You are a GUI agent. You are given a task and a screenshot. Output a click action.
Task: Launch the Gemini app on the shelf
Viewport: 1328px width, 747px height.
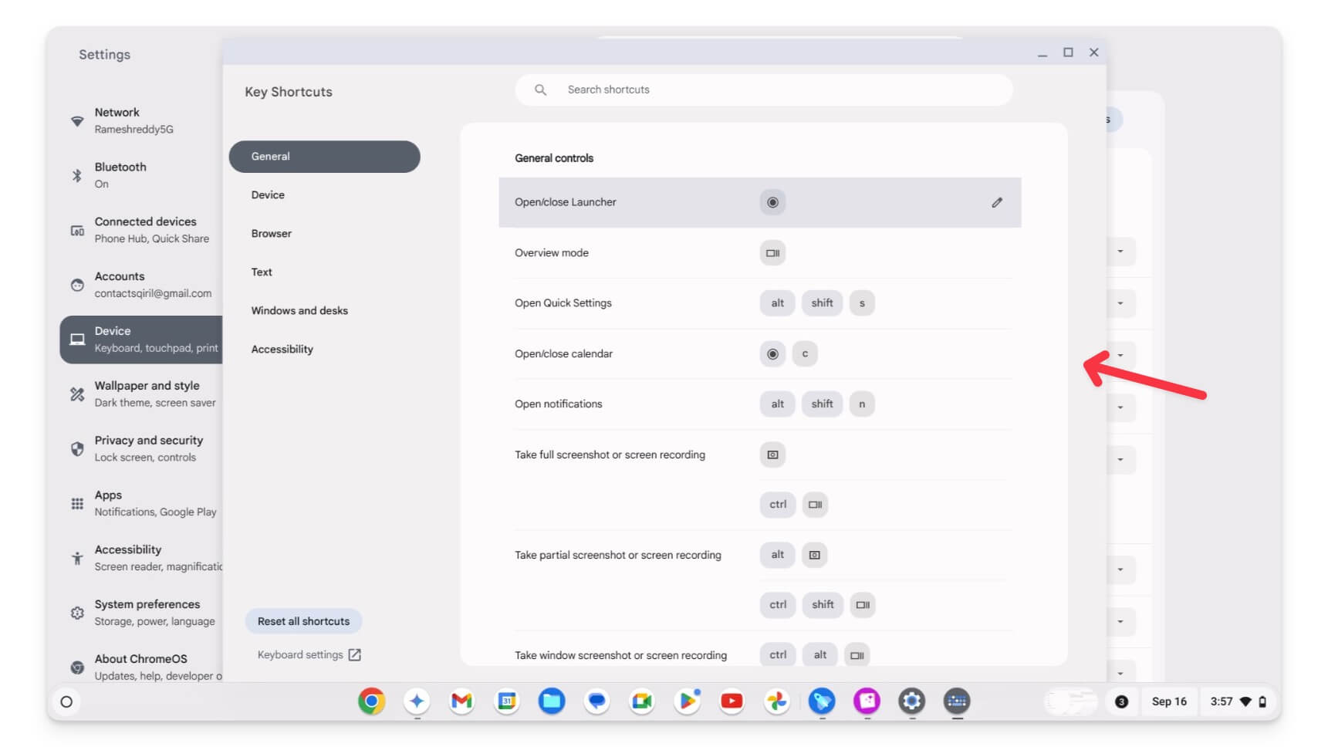point(417,701)
